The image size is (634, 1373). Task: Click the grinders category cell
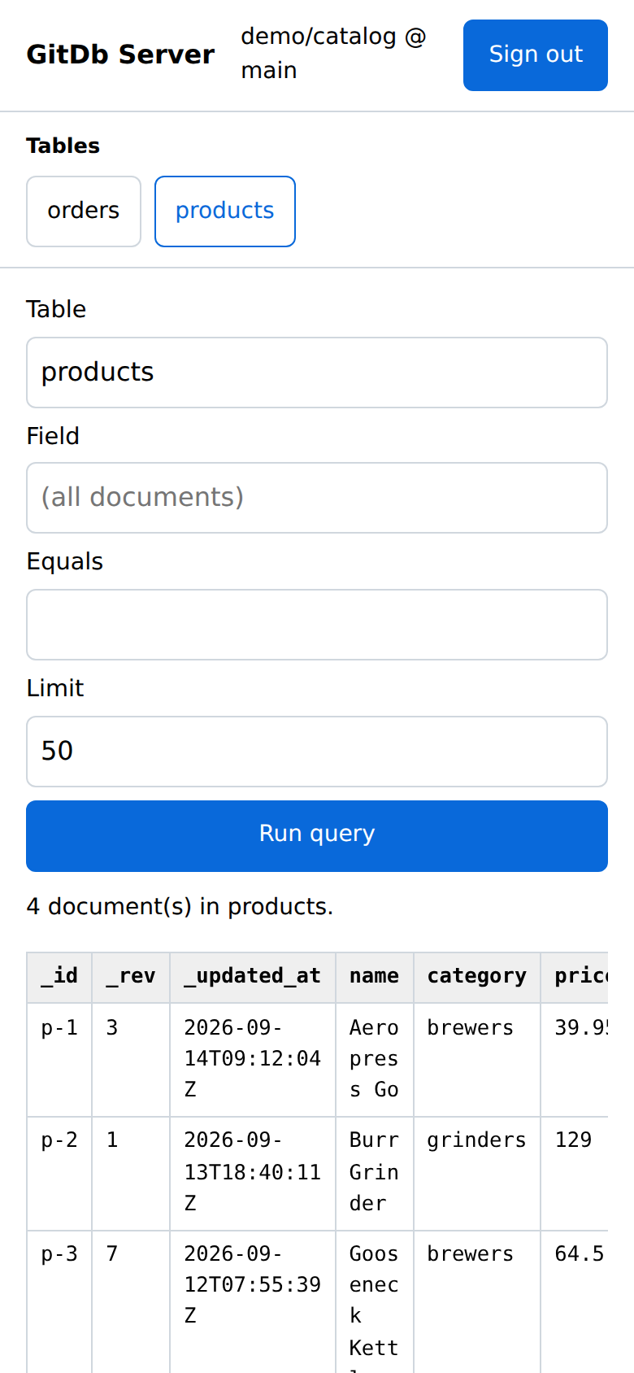[477, 1174]
